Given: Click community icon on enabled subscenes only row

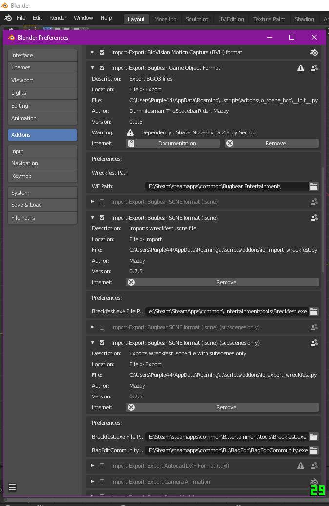Looking at the screenshot, I should pos(314,343).
